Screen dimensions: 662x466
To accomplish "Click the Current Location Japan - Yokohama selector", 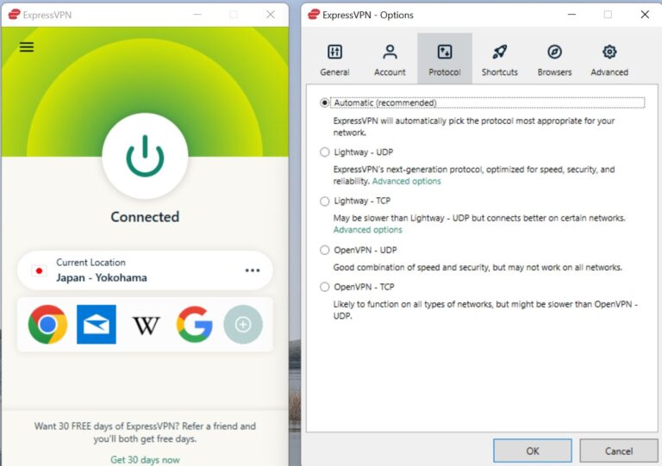I will click(145, 270).
